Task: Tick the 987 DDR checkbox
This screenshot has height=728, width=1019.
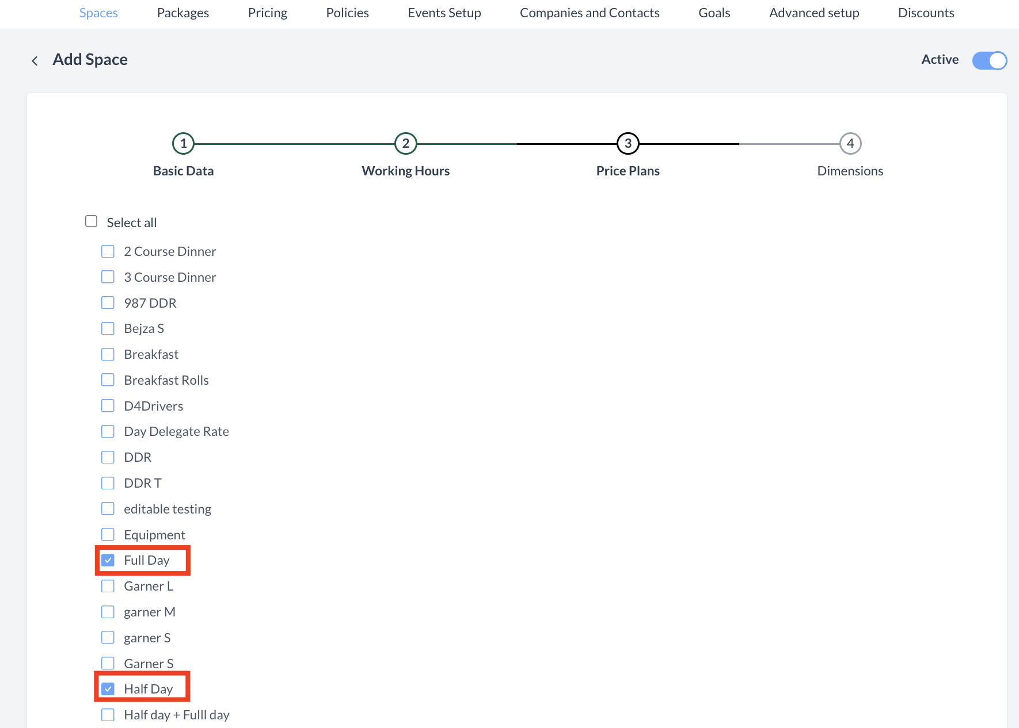Action: tap(108, 303)
